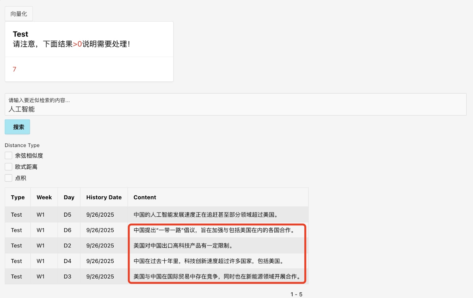The image size is (473, 298).
Task: Sort by the Type column header
Action: click(18, 197)
